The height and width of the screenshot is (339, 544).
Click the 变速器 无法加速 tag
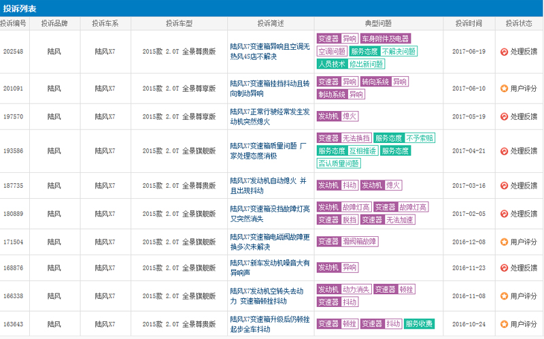[388, 219]
